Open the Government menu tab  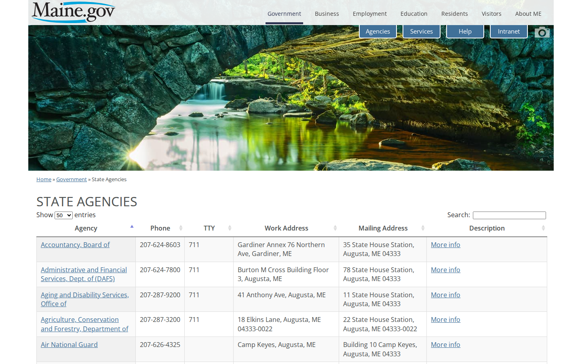pyautogui.click(x=284, y=14)
